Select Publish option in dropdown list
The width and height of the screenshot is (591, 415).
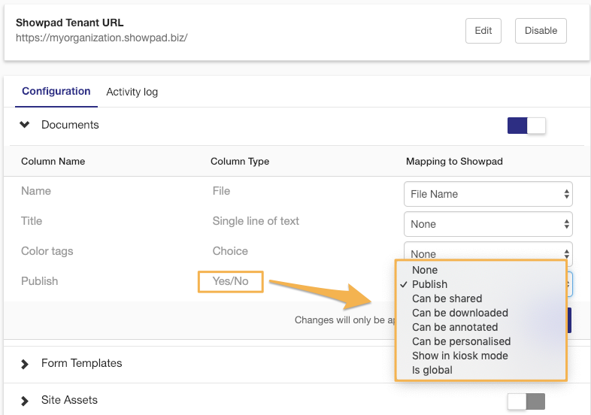coord(429,284)
